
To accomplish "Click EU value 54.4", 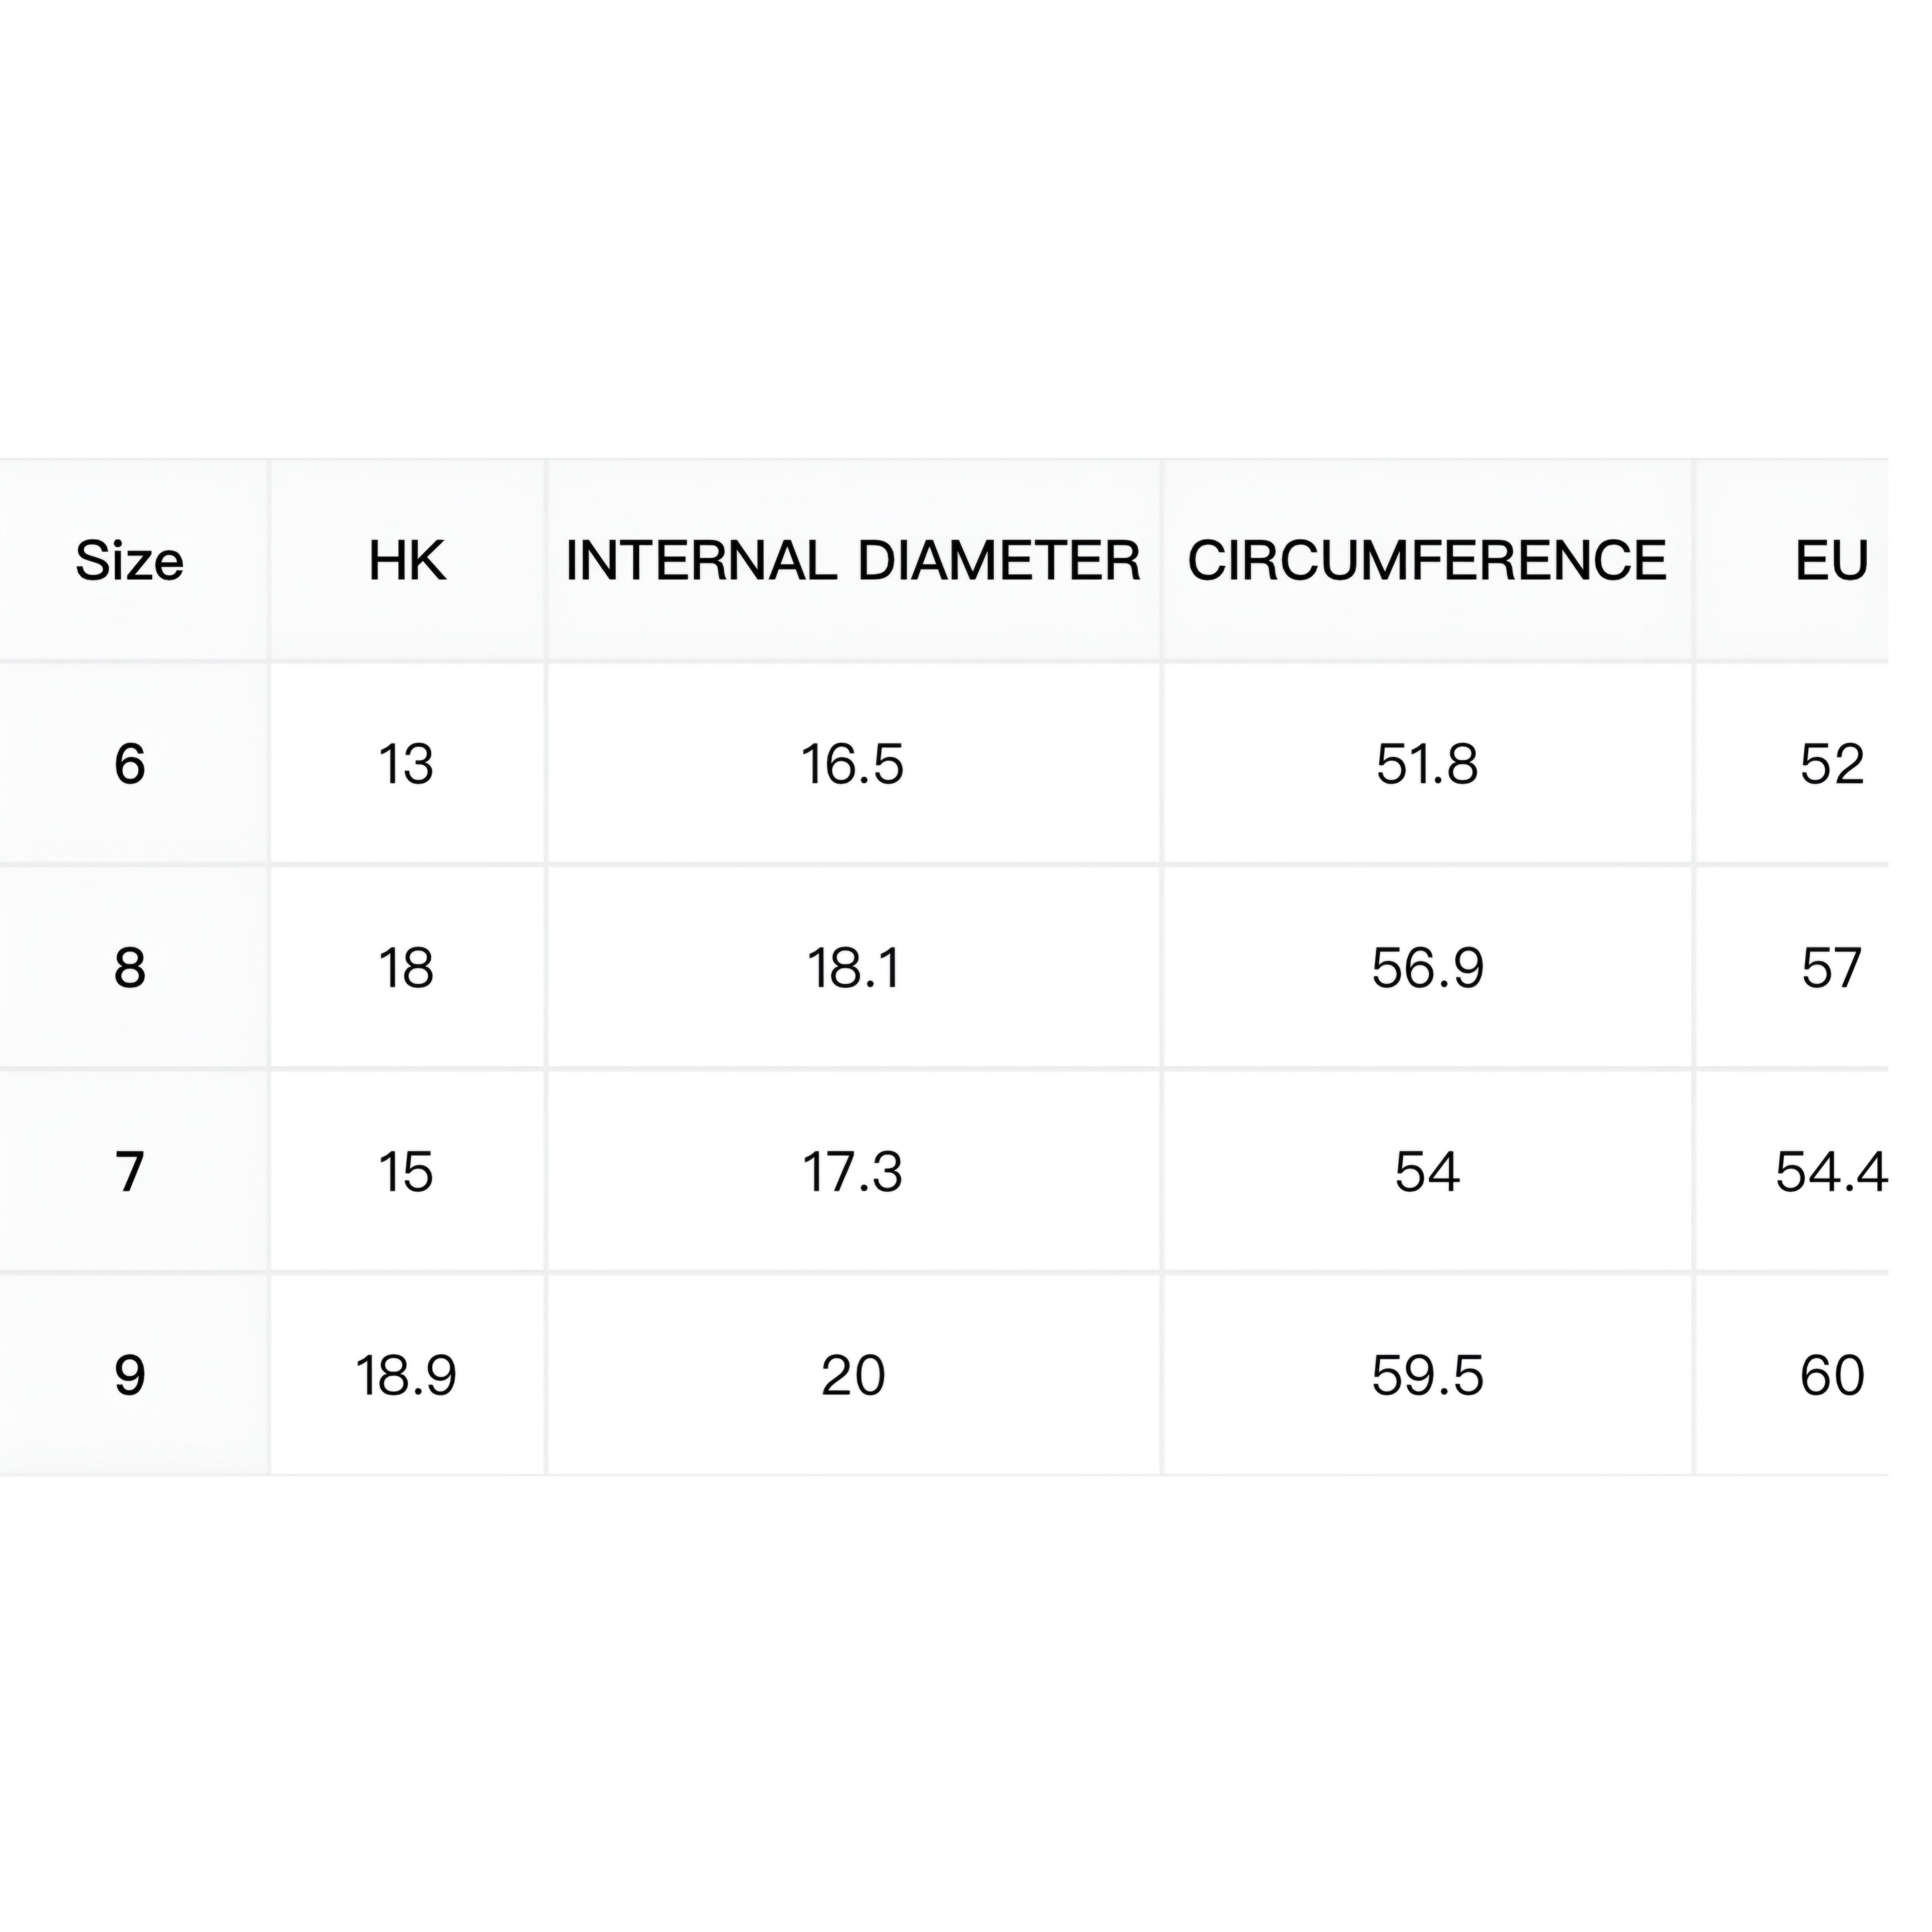I will [1831, 1172].
